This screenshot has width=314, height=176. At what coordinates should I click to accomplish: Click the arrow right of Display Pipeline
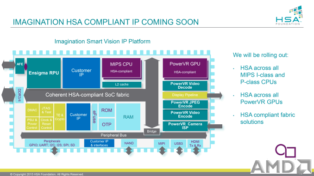pos(215,95)
